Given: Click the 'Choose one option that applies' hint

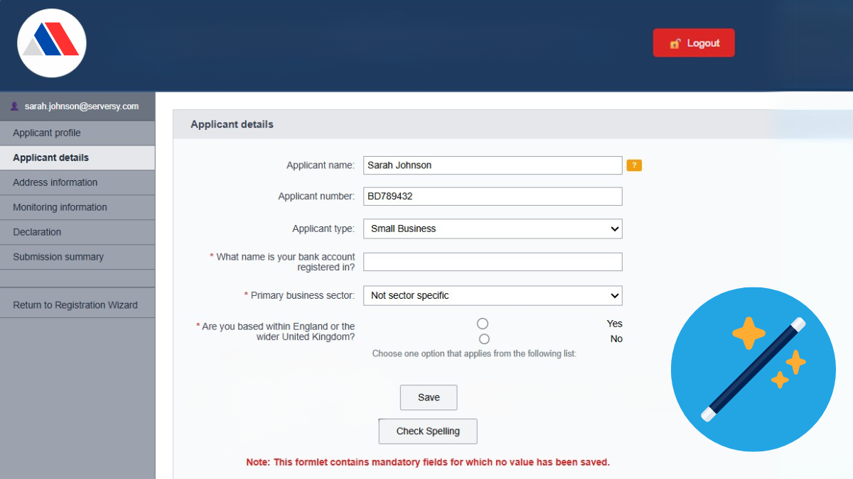Looking at the screenshot, I should click(474, 353).
